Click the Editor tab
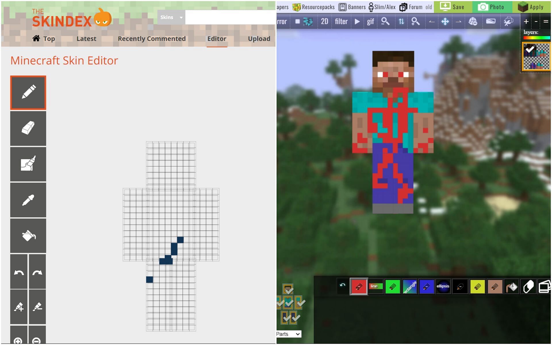Viewport: 552px width, 345px height. tap(216, 39)
